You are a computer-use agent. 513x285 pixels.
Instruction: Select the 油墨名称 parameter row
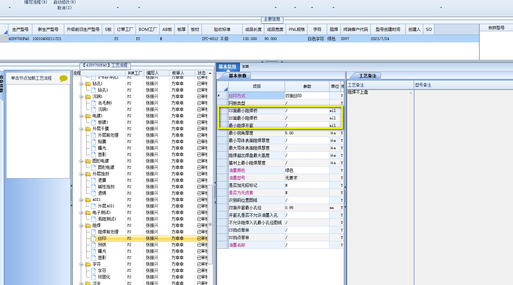[281, 245]
